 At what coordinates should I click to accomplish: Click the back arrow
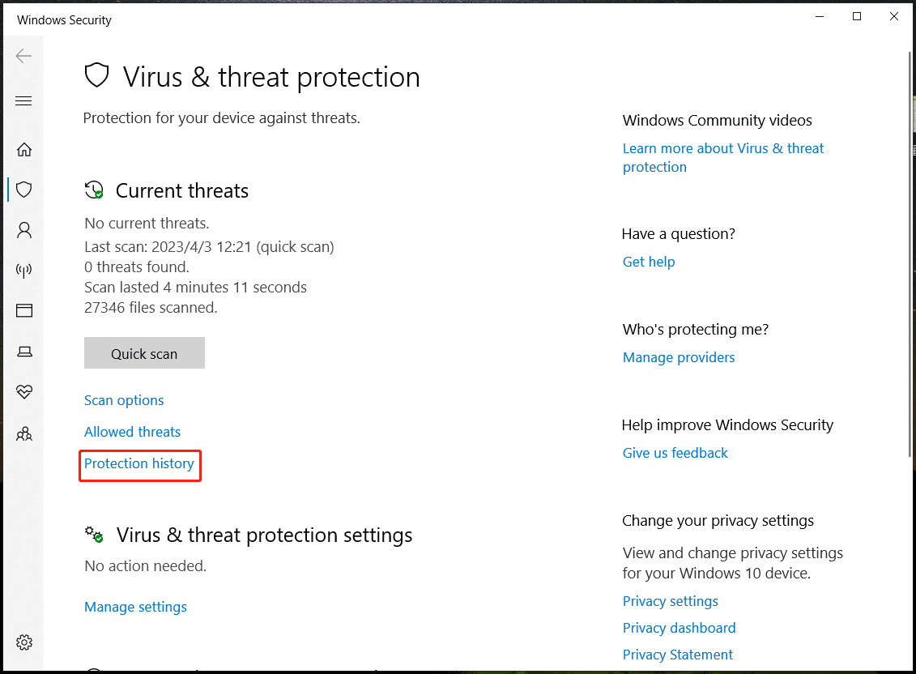(x=23, y=56)
